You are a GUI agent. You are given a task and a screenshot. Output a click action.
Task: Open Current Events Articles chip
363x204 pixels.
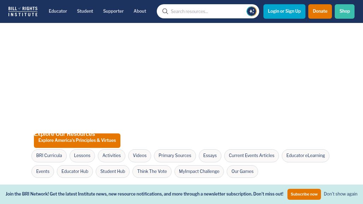(x=251, y=156)
